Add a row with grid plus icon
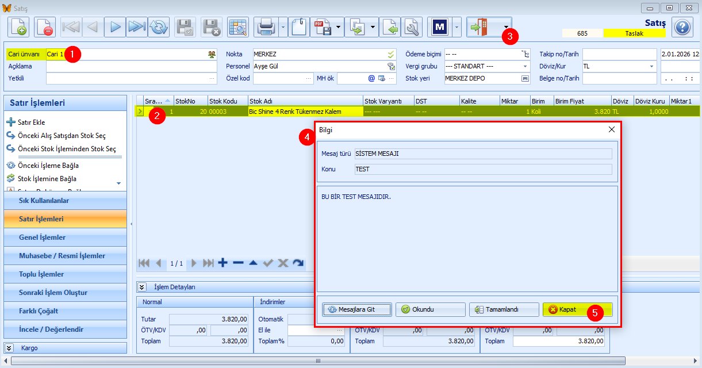702x368 pixels. (223, 263)
